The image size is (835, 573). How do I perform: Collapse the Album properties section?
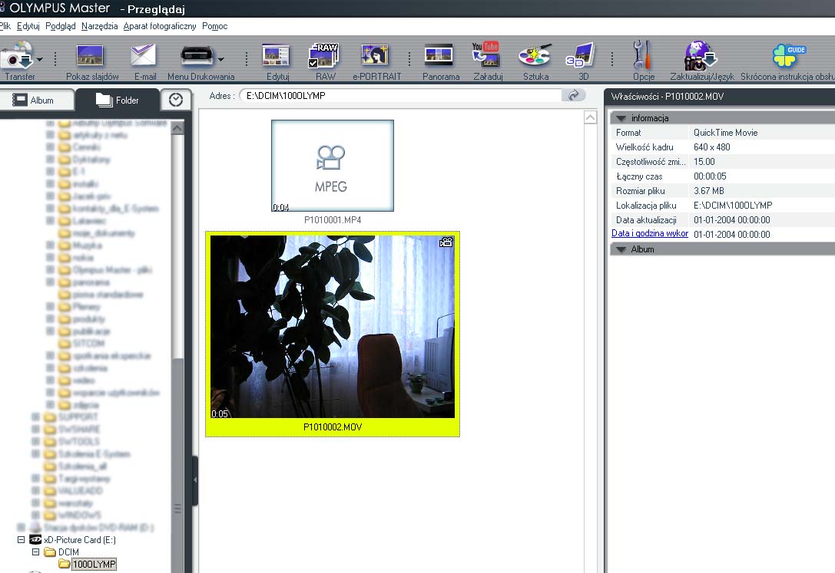click(621, 249)
